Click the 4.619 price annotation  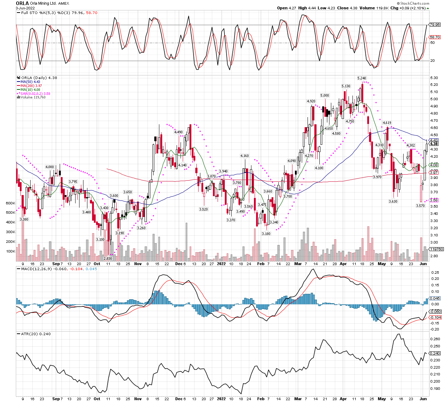(387, 123)
